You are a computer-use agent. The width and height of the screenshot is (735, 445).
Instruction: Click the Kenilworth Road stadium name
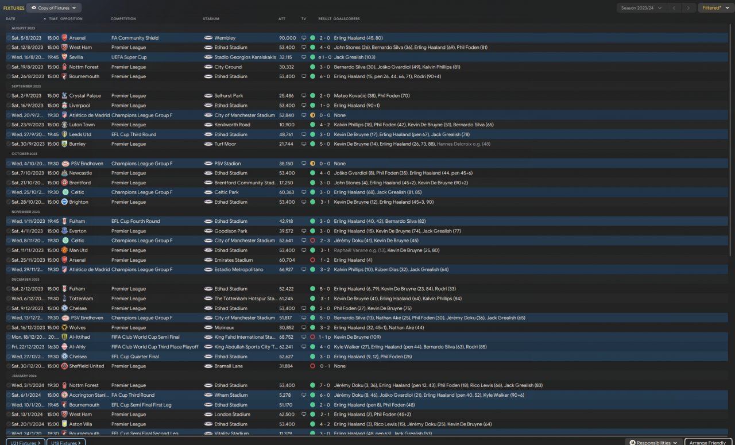(x=233, y=125)
